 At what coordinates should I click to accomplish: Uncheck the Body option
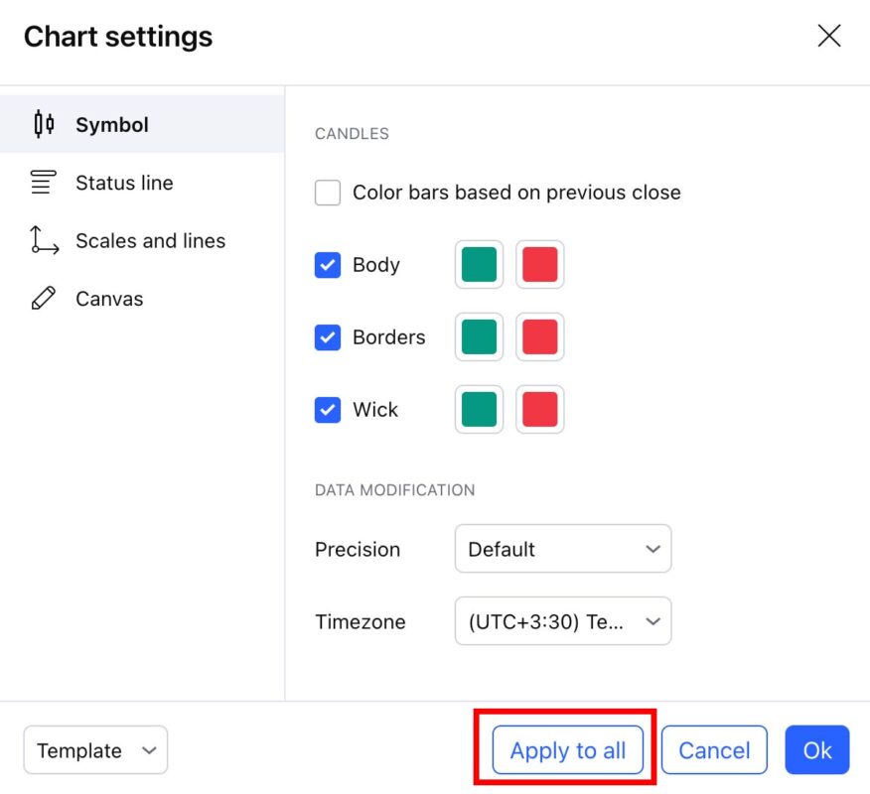pos(328,264)
